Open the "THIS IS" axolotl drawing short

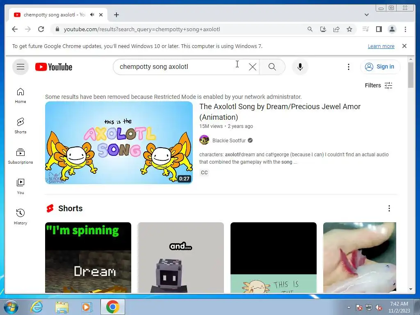click(274, 258)
